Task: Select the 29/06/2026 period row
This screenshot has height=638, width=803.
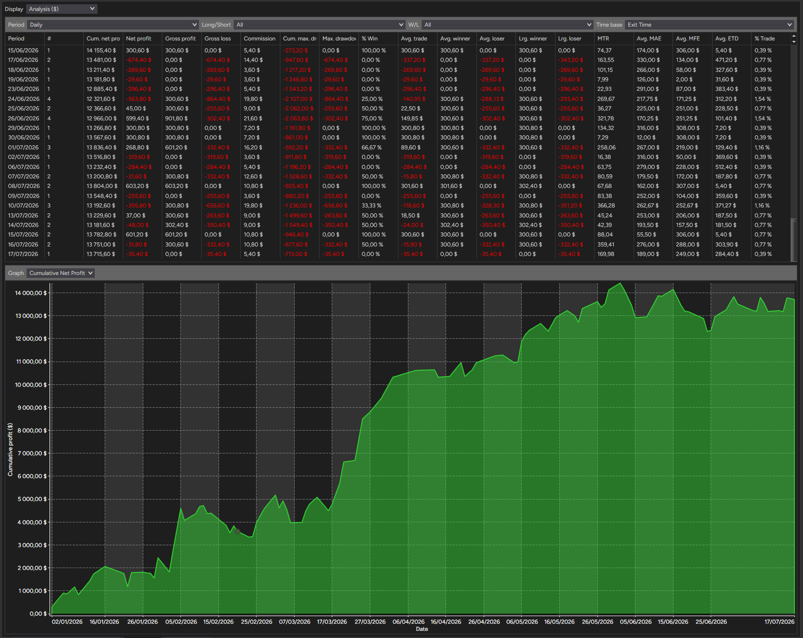Action: coord(398,128)
